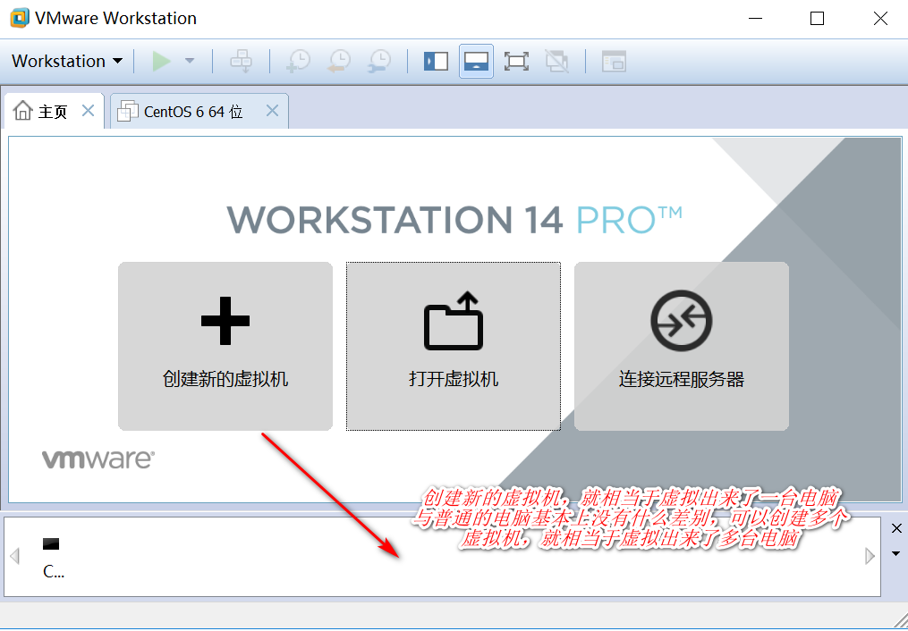Close the CentOS 6 64 位 tab
Screen dimensions: 908x631
coord(272,111)
